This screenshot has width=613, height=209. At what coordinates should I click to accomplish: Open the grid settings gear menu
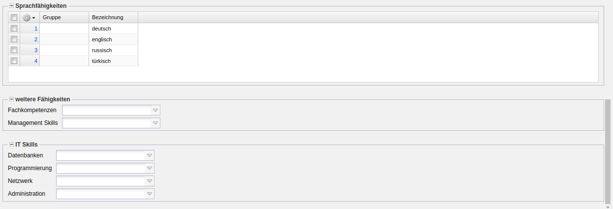pyautogui.click(x=29, y=18)
